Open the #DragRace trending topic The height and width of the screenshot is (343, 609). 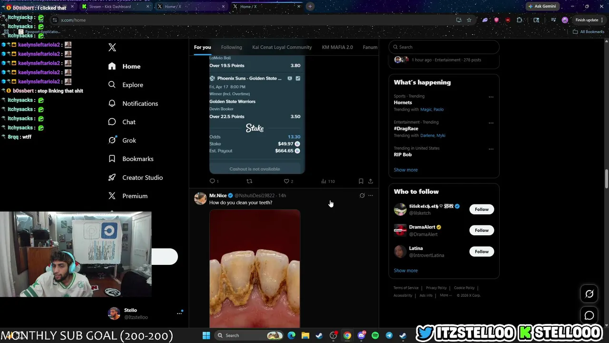point(406,129)
